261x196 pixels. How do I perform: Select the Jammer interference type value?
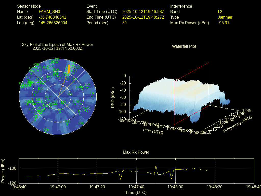pyautogui.click(x=225, y=17)
